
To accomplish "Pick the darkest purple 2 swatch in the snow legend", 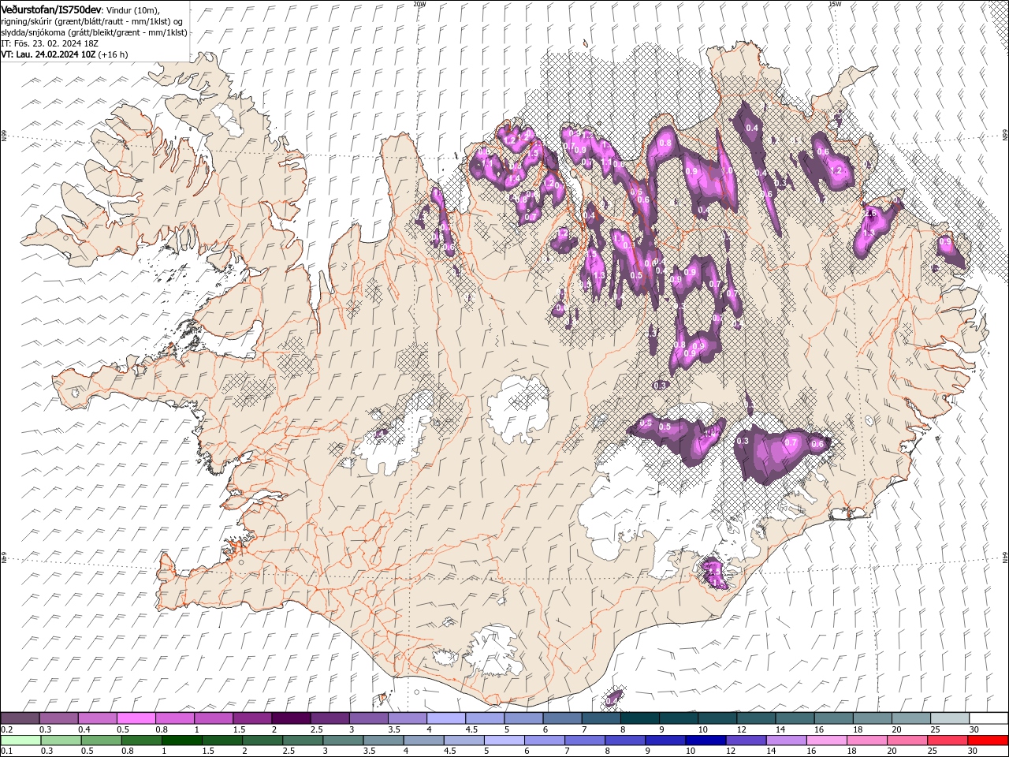I will (291, 718).
